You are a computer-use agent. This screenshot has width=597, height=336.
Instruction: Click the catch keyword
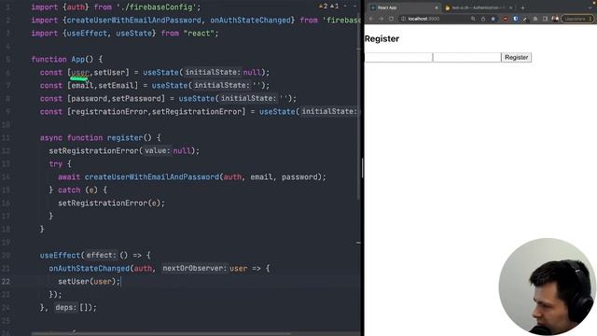pyautogui.click(x=69, y=190)
